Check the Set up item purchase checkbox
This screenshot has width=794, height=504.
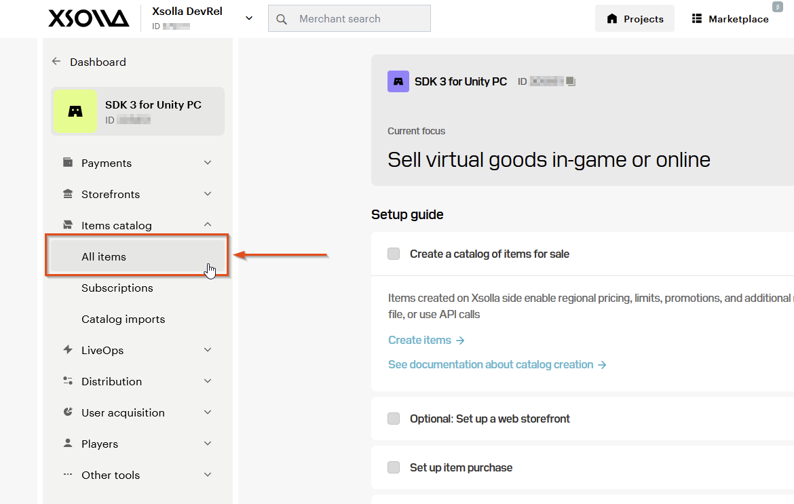coord(394,467)
